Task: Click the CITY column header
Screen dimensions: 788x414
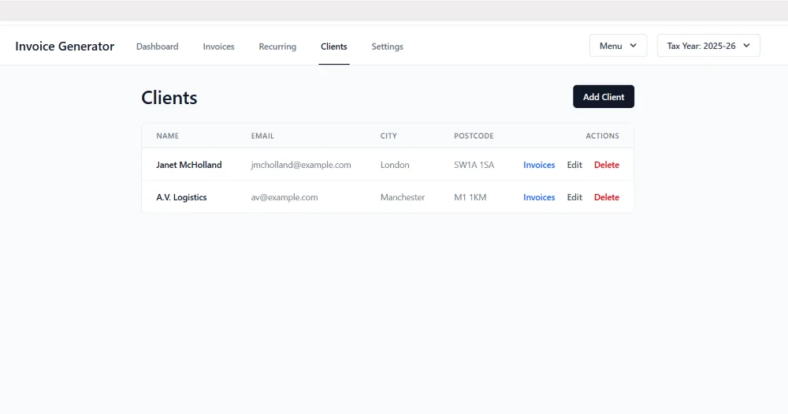Action: (388, 136)
